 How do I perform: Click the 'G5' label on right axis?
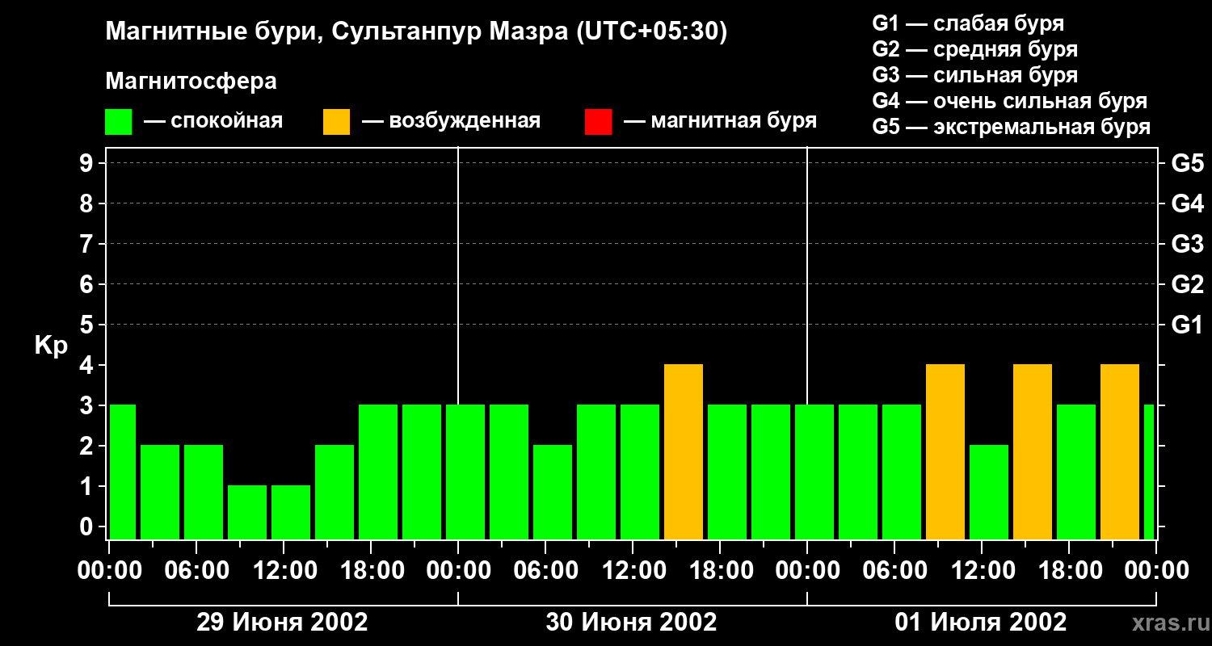(1187, 163)
